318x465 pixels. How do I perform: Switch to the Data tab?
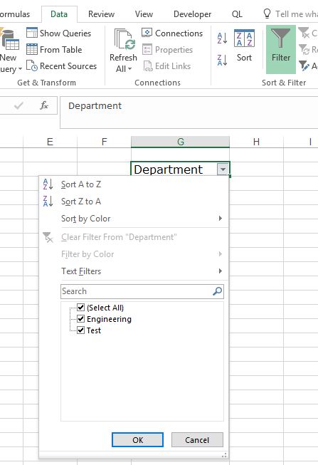(59, 14)
